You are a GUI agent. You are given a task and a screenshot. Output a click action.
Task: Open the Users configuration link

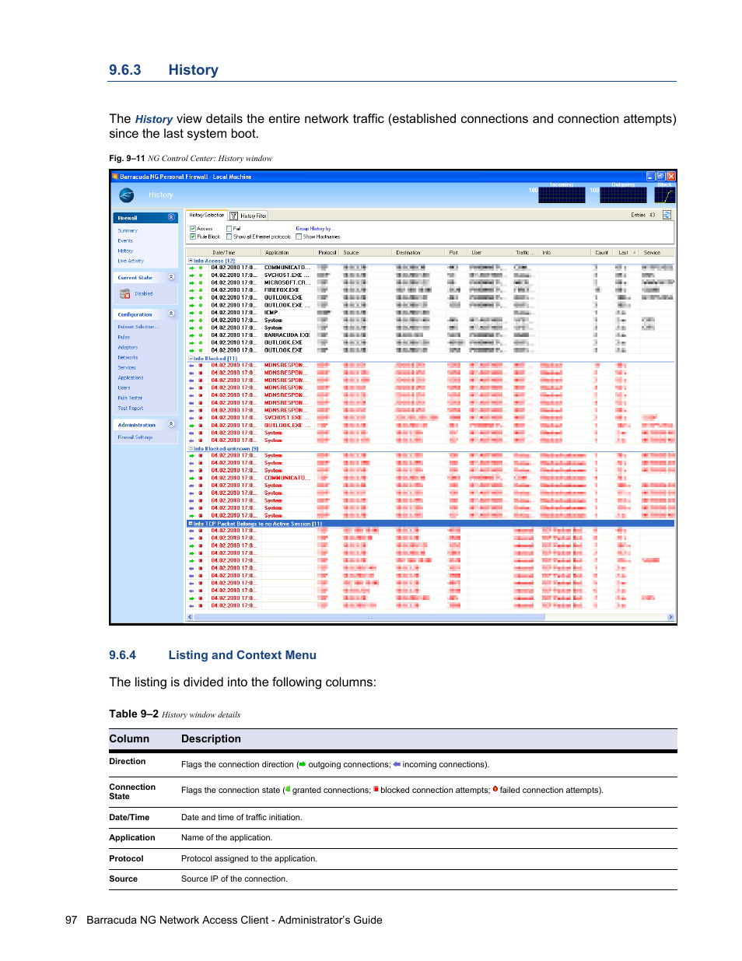(x=124, y=388)
